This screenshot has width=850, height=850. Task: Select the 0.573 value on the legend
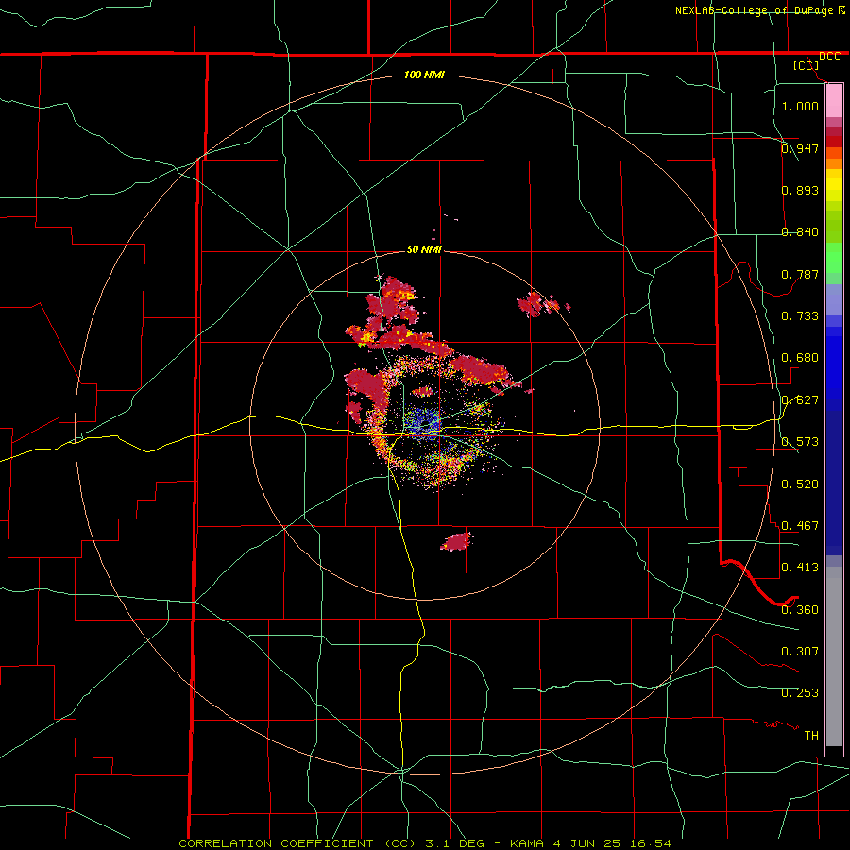[x=800, y=442]
